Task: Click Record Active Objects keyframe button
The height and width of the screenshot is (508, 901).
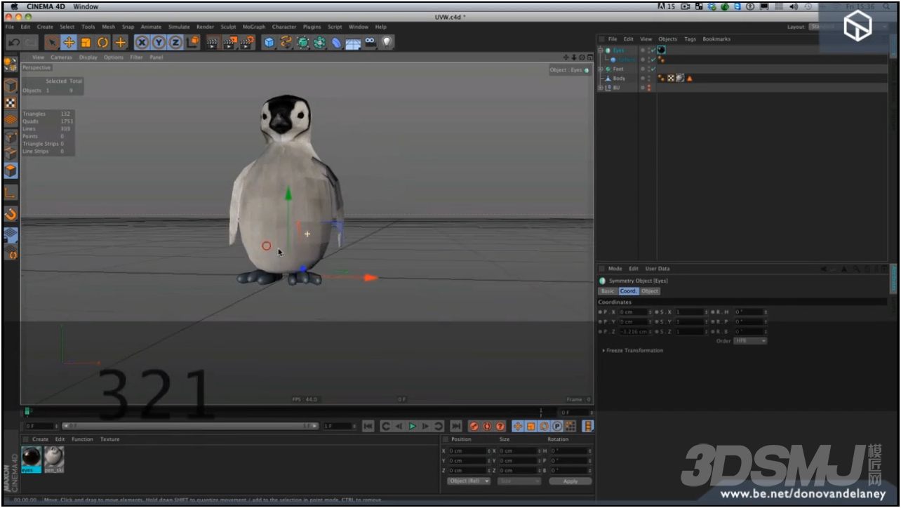Action: (x=474, y=426)
